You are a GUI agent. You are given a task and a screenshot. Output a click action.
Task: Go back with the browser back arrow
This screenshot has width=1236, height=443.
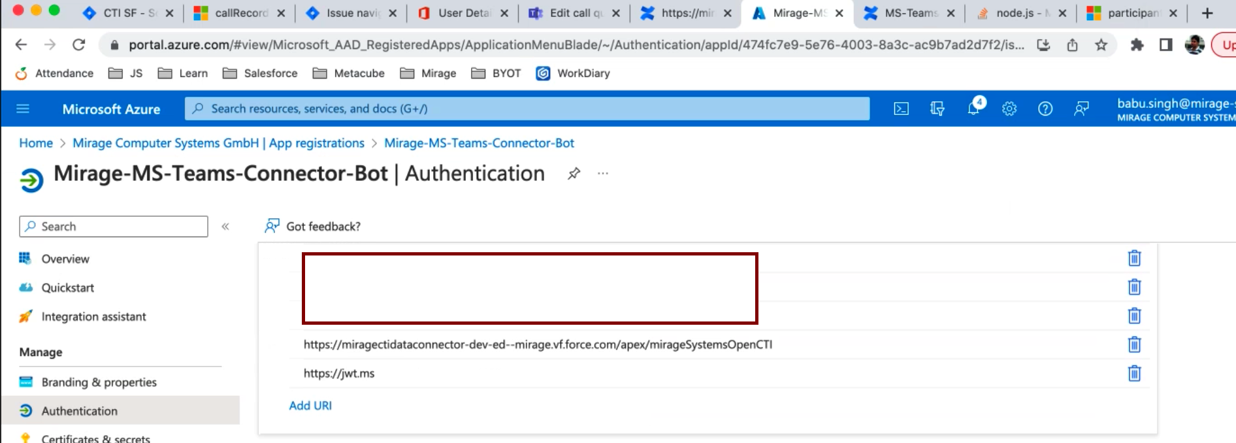21,44
